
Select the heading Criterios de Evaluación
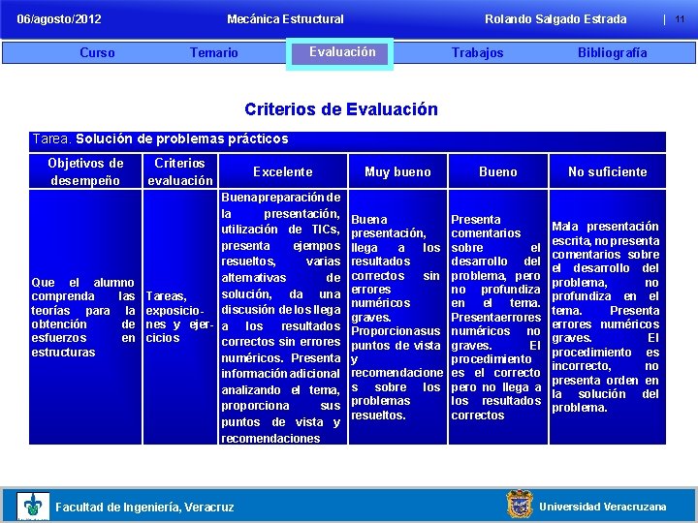(341, 108)
